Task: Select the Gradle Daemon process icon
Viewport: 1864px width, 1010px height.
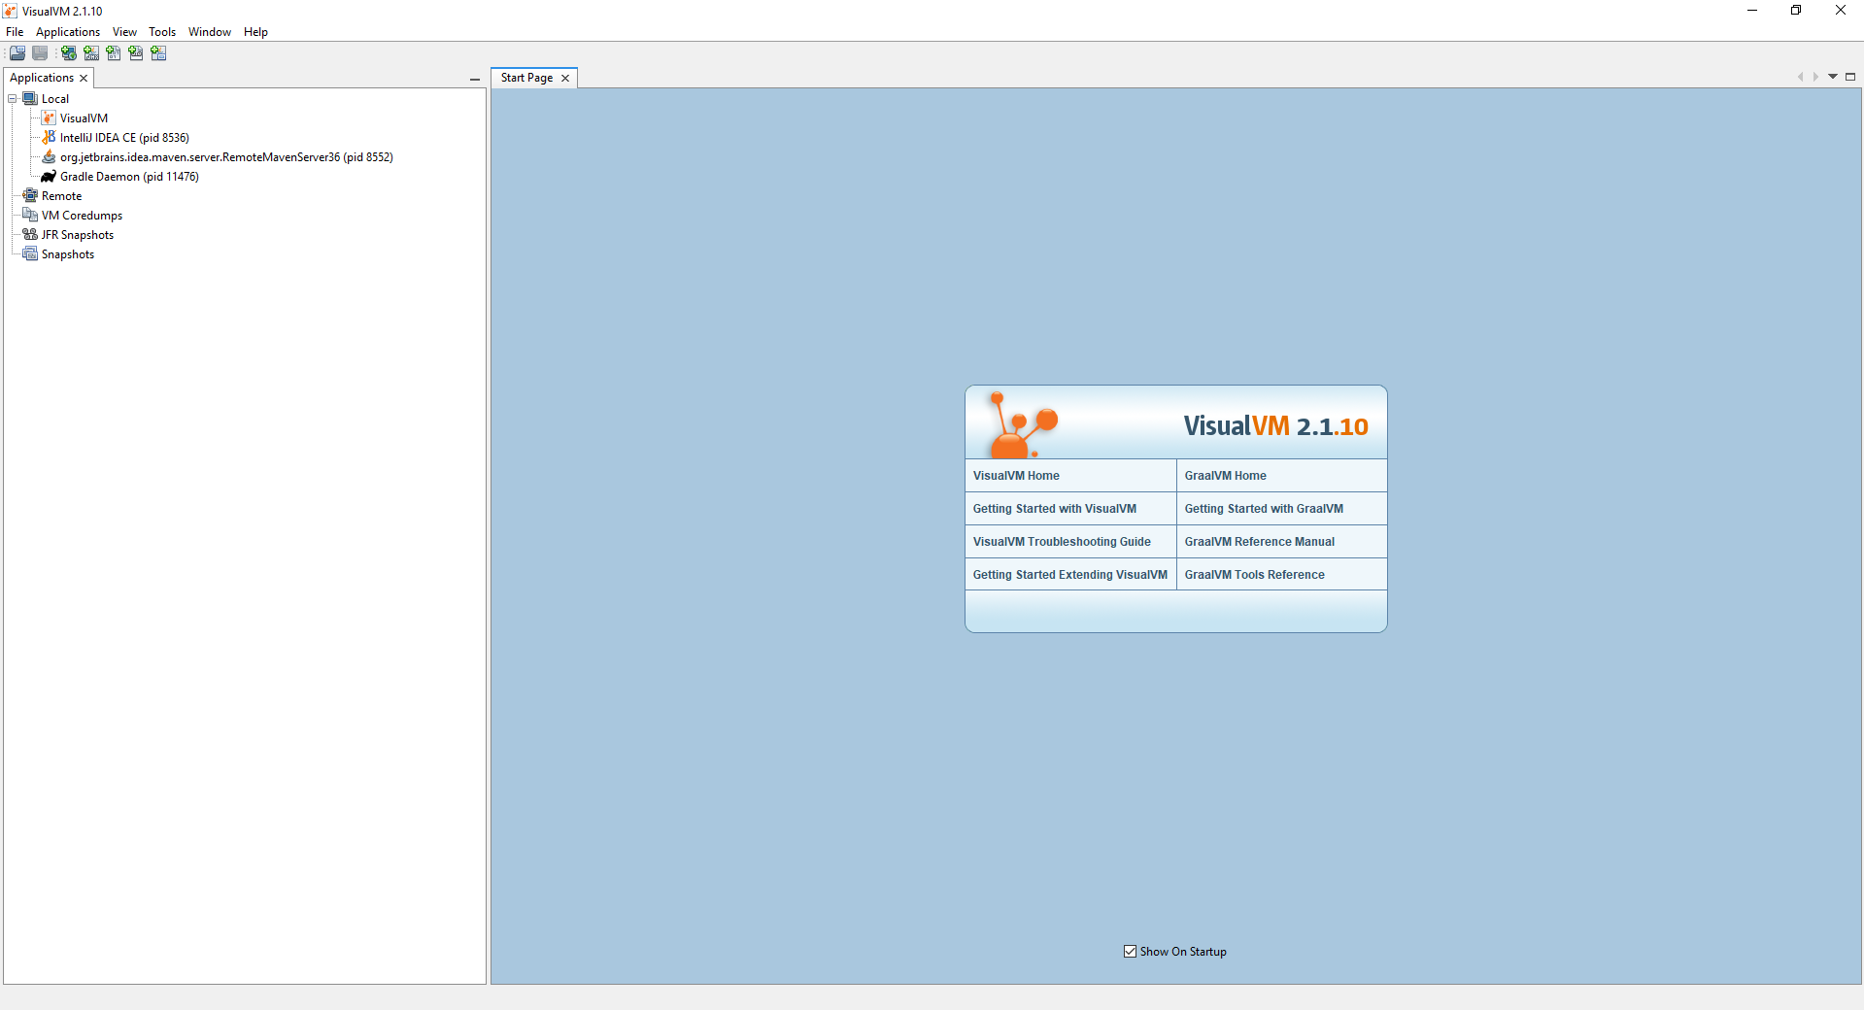Action: [49, 177]
